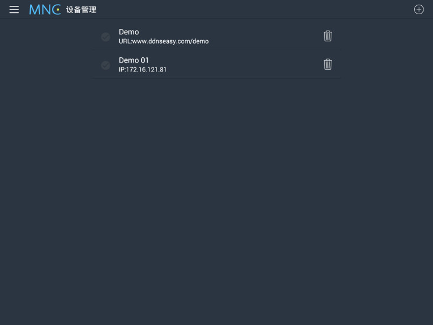Image resolution: width=433 pixels, height=325 pixels.
Task: Delete the Demo 01 device via trash icon
Action: 327,64
